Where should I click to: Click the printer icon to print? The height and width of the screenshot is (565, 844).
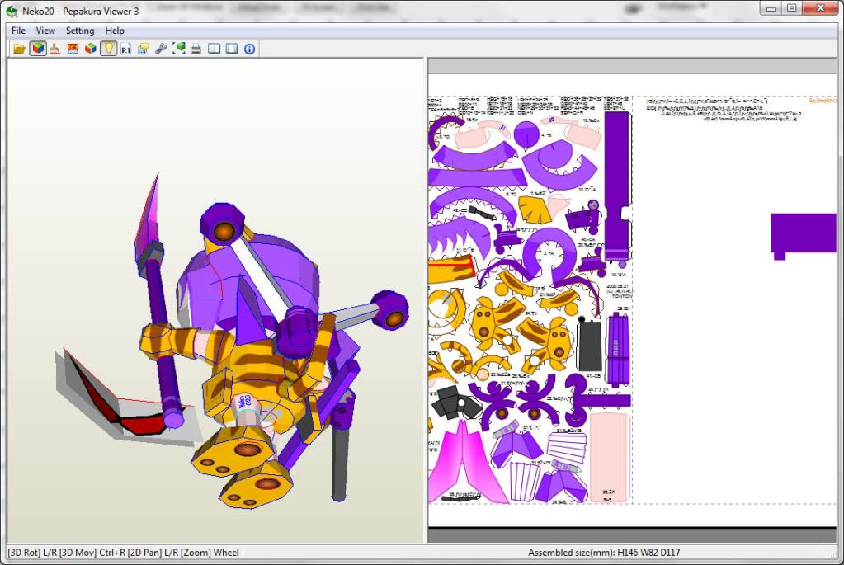(x=196, y=49)
